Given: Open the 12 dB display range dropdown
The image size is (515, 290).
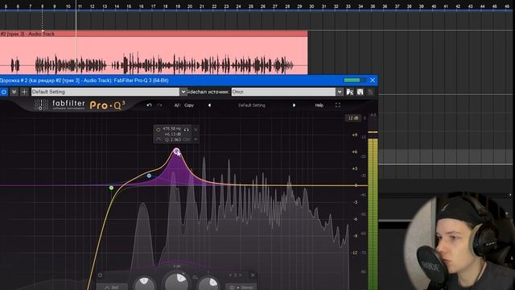Looking at the screenshot, I should click(353, 118).
